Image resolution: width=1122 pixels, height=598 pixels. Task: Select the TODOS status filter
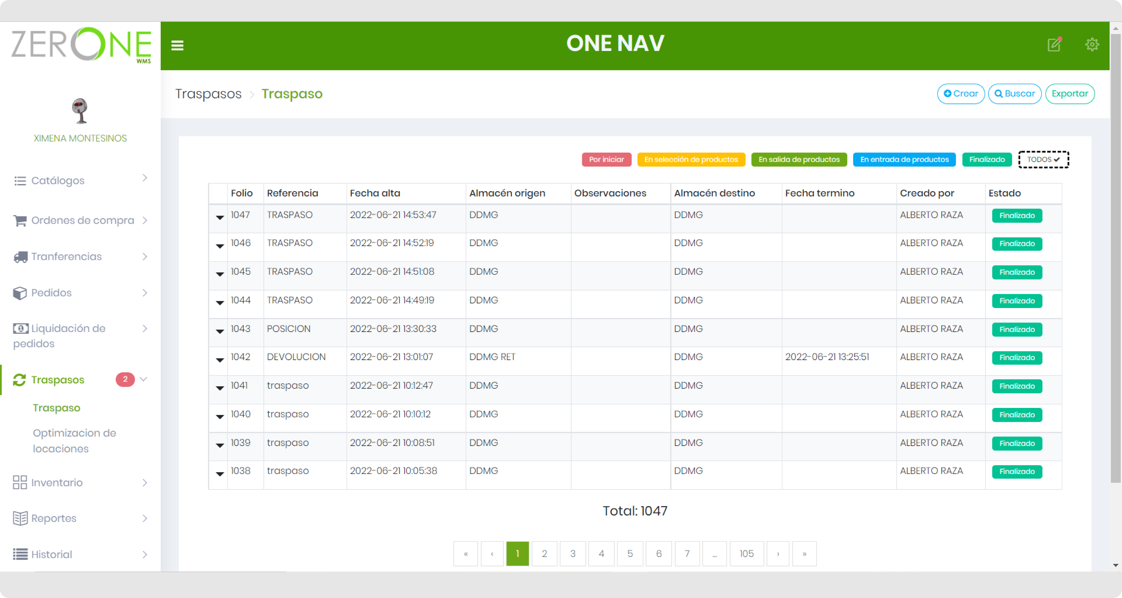coord(1043,159)
